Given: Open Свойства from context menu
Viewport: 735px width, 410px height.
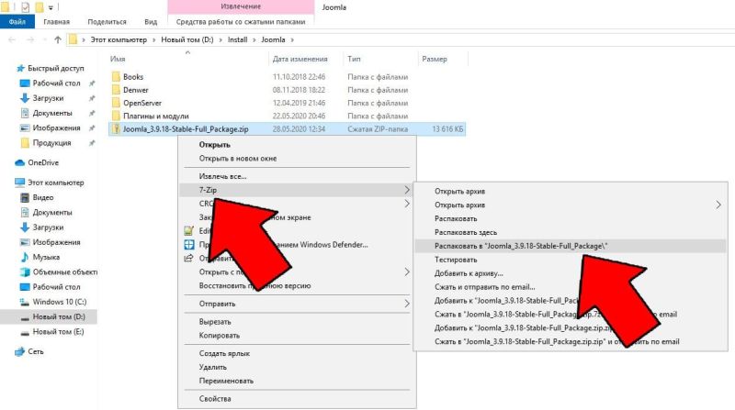Looking at the screenshot, I should pos(215,399).
